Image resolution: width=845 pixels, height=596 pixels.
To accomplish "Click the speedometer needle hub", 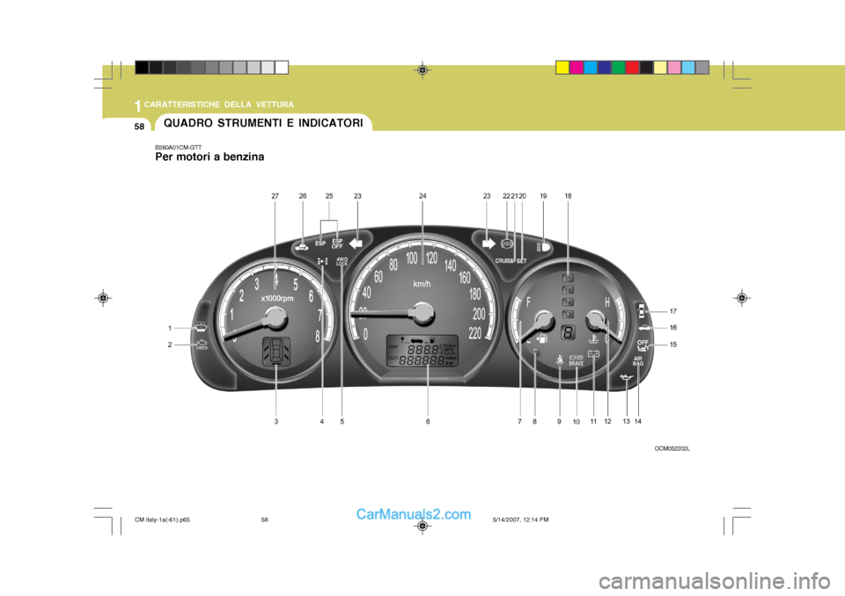I will click(421, 313).
